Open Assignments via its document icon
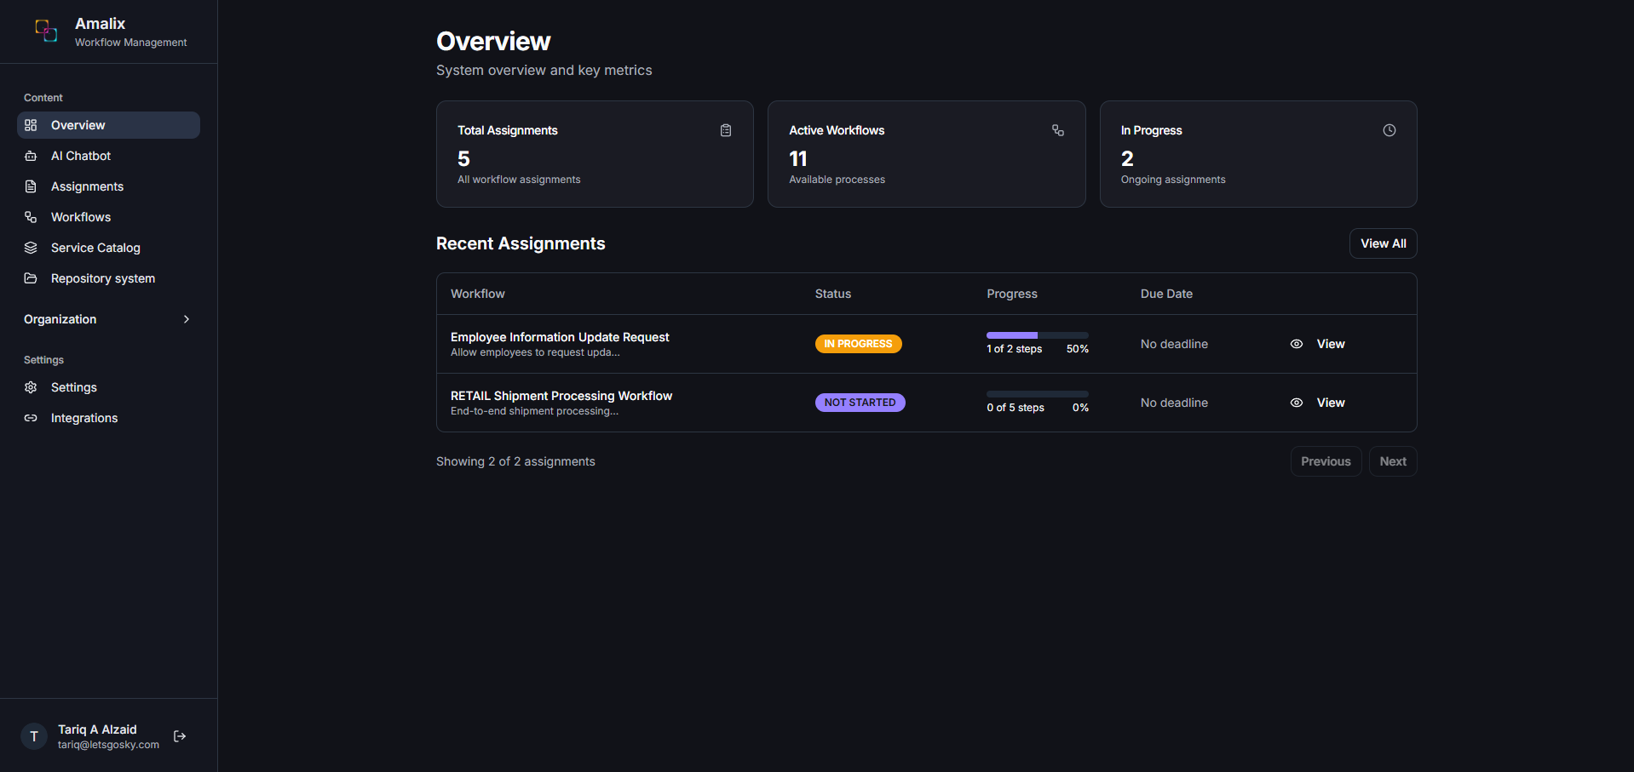Viewport: 1634px width, 772px height. pos(31,186)
